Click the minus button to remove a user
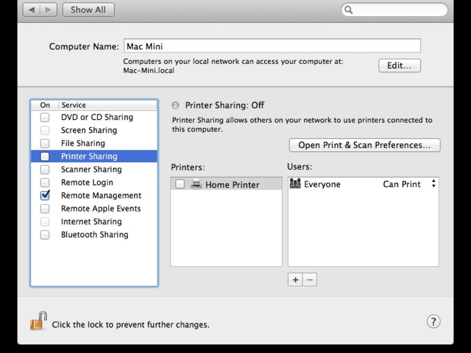471x353 pixels. click(310, 280)
